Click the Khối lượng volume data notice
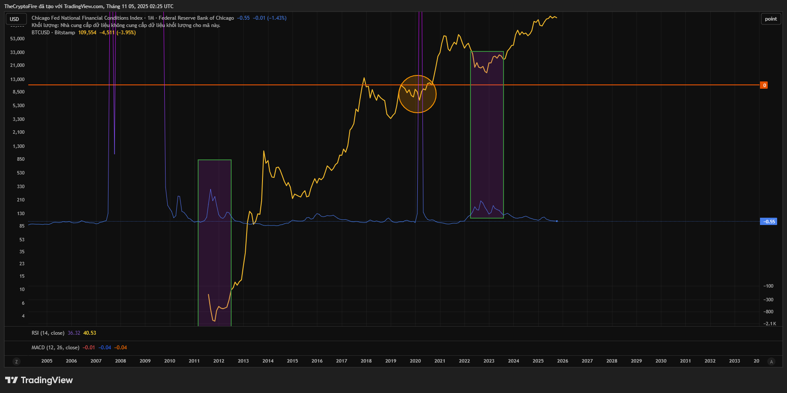This screenshot has height=393, width=787. [126, 25]
